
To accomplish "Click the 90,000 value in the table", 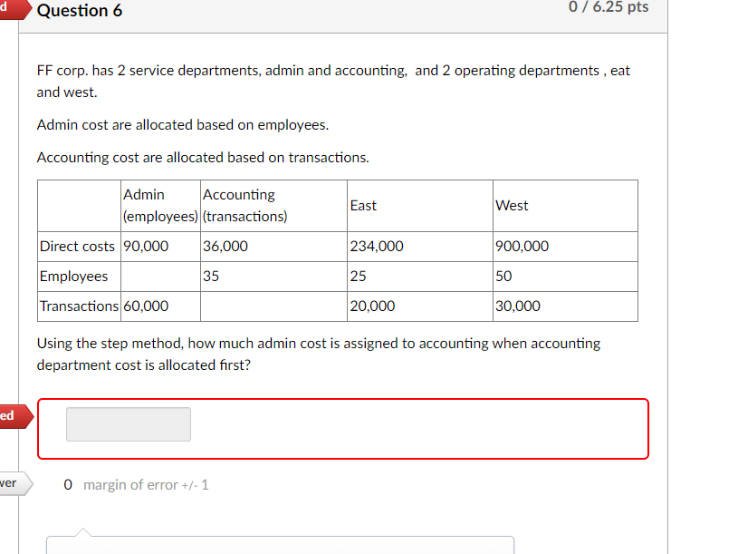I will coord(145,246).
